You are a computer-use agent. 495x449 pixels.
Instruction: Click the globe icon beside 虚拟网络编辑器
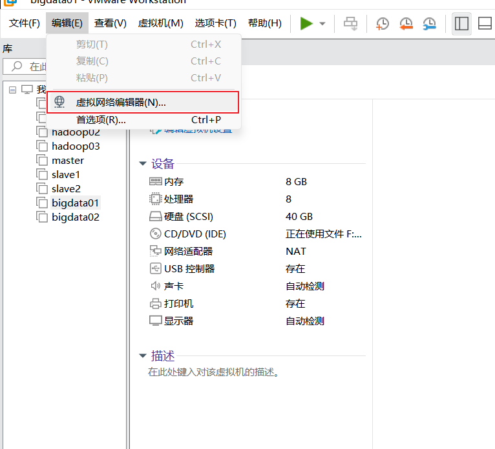(59, 102)
